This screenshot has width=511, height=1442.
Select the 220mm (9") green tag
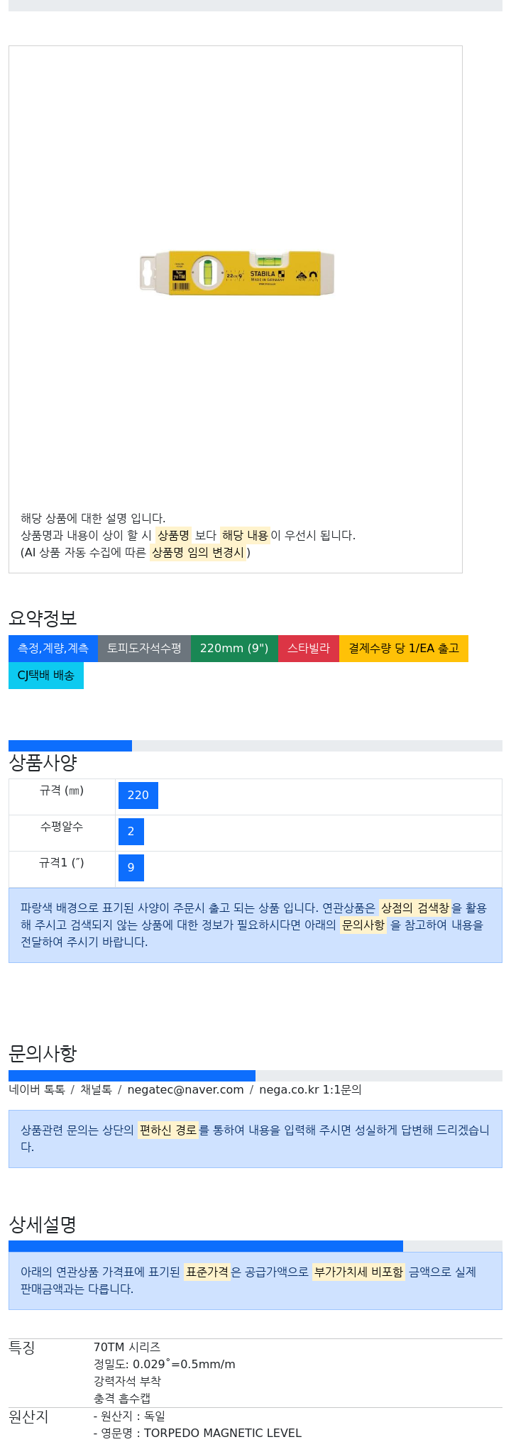234,649
